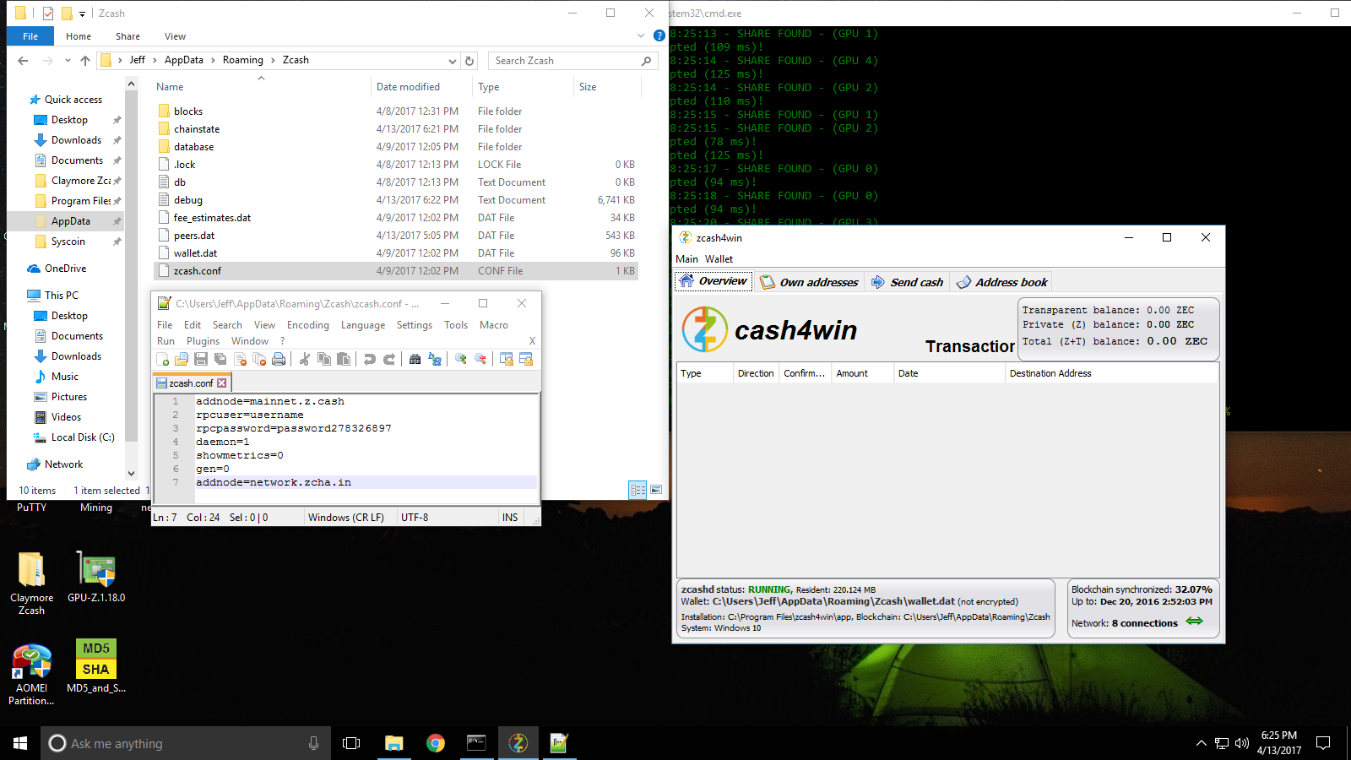The image size is (1351, 760).
Task: Open the chainstate folder
Action: (x=396, y=129)
